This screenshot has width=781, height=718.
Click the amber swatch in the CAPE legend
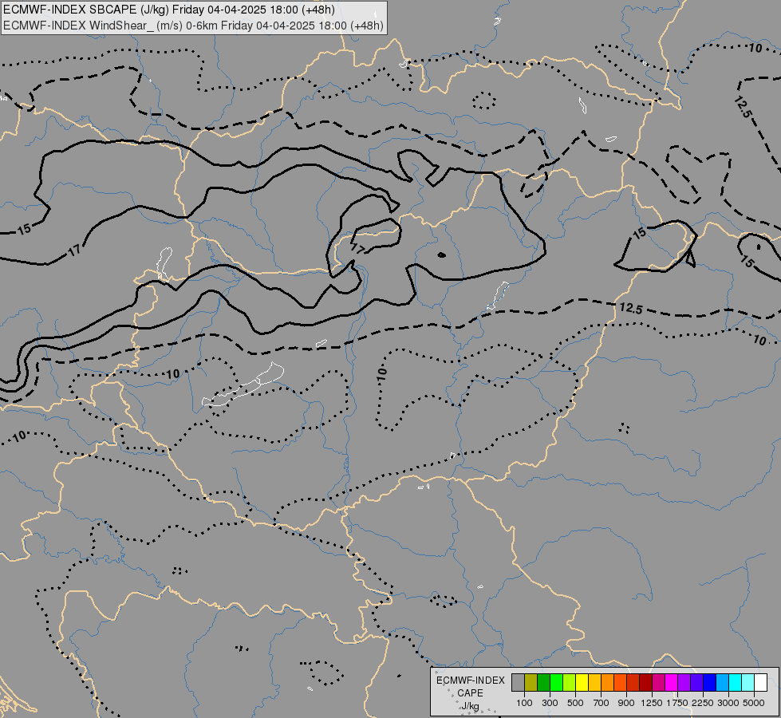coord(594,683)
